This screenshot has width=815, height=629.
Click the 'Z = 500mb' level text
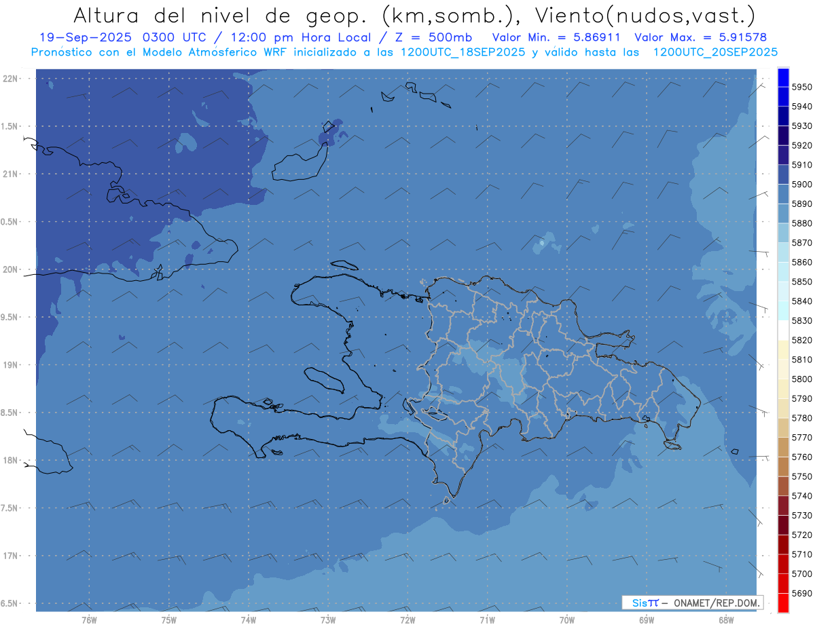point(440,38)
